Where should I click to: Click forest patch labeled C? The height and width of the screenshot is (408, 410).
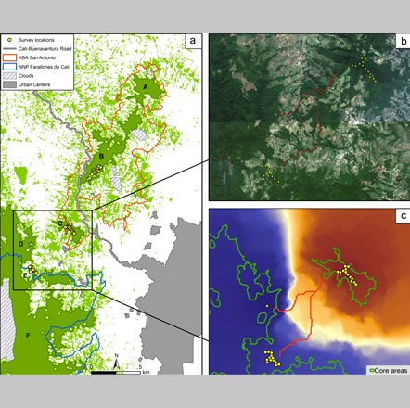(60, 223)
